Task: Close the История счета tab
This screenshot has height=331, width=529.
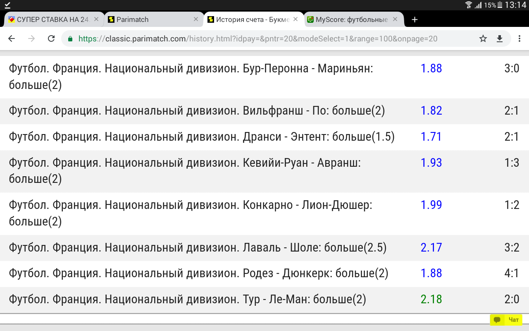Action: point(295,19)
